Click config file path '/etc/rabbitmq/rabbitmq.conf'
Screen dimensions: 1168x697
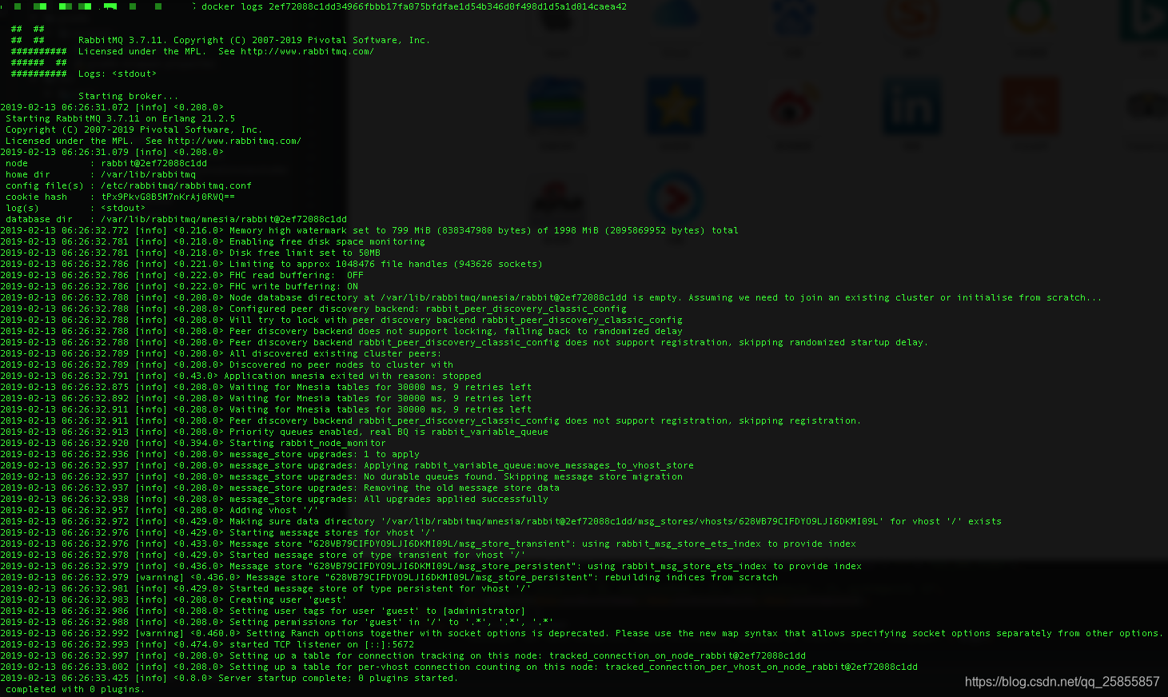coord(176,185)
